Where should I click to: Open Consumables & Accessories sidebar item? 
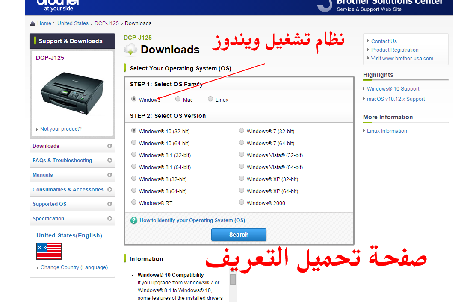72,190
